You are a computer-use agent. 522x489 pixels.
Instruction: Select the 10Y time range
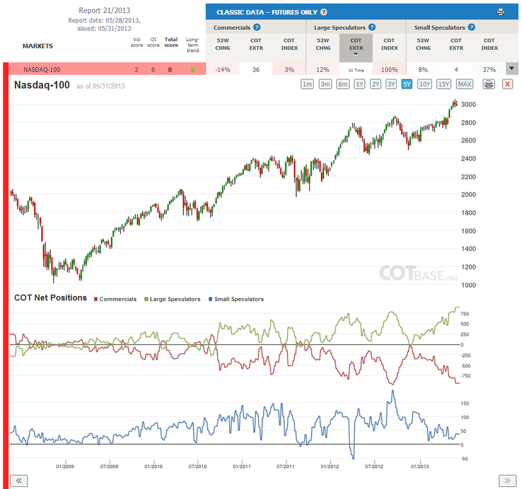coord(425,84)
